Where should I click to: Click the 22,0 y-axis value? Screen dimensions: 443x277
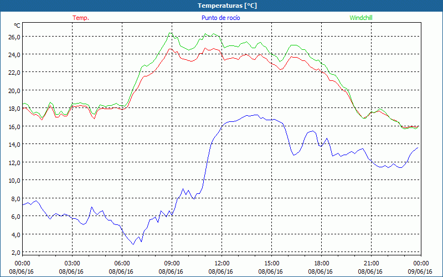pyautogui.click(x=14, y=73)
